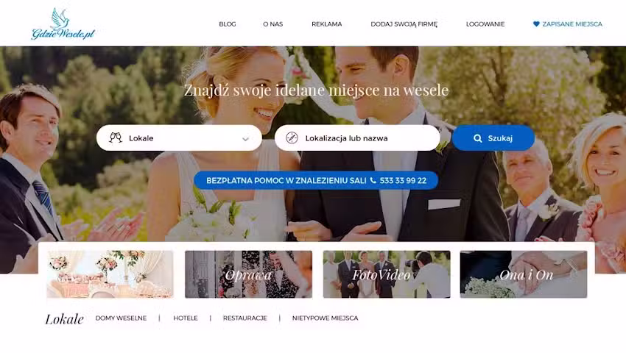
Task: Open Dodaj Swoją Firmę
Action: [x=404, y=24]
